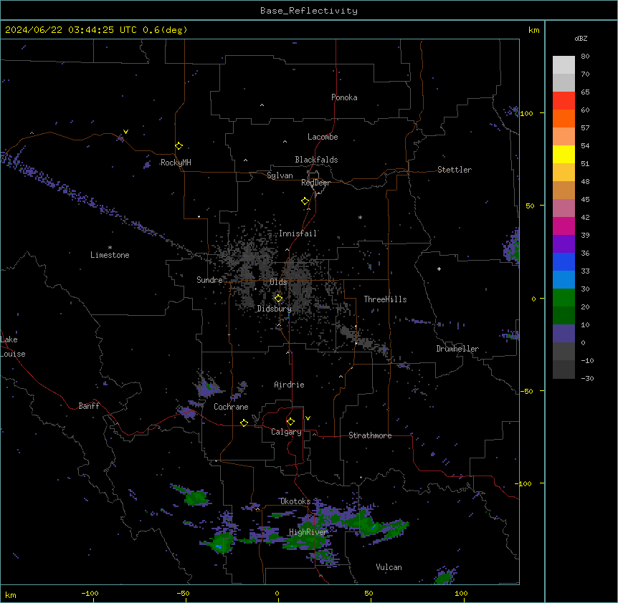The height and width of the screenshot is (603, 618).
Task: Click the km label in the top right
Action: (533, 30)
